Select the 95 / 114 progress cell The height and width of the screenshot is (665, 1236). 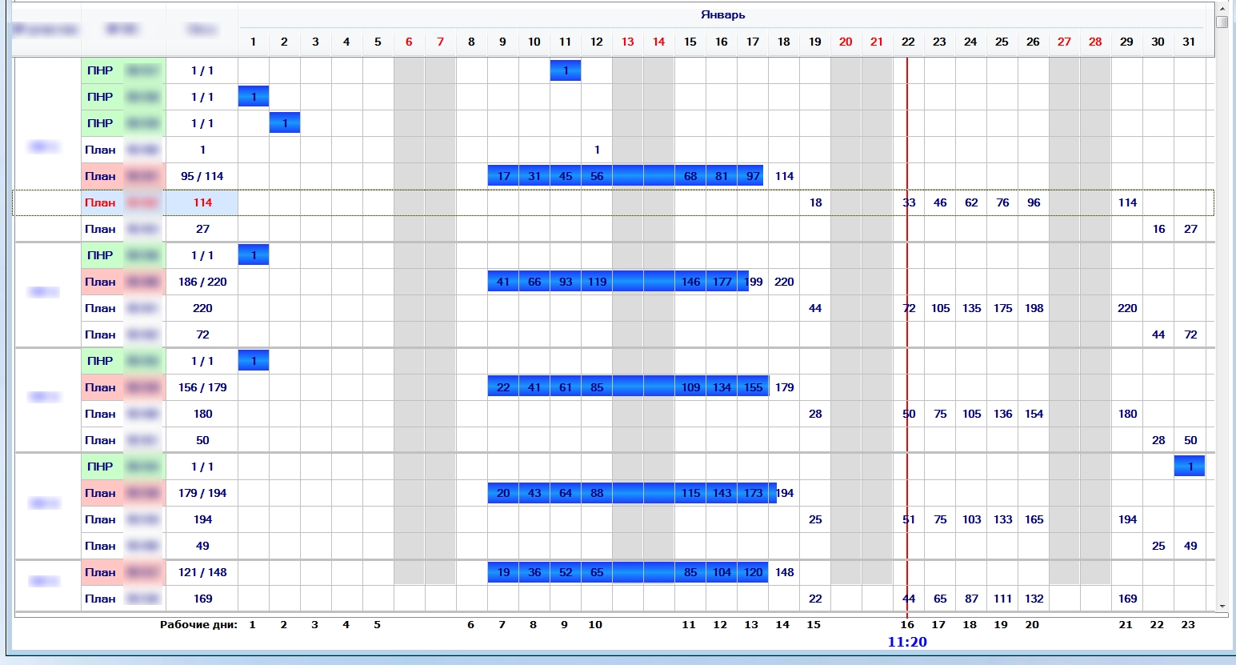pyautogui.click(x=202, y=176)
